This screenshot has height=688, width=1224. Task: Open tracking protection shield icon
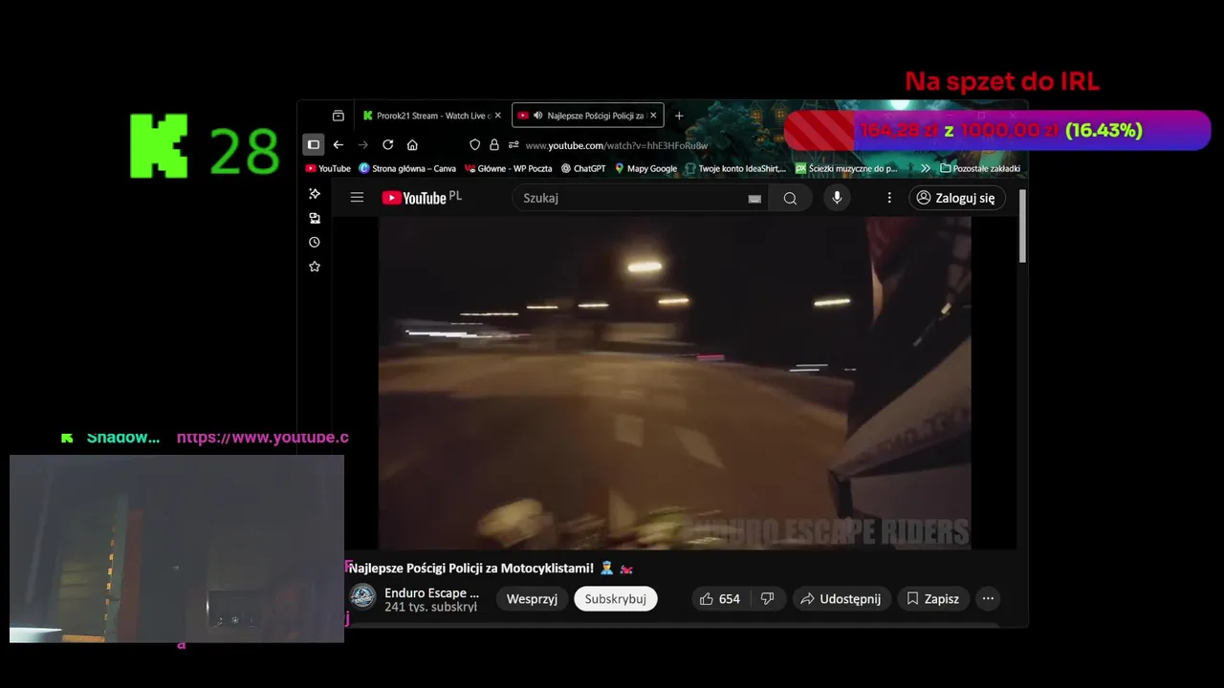click(474, 144)
